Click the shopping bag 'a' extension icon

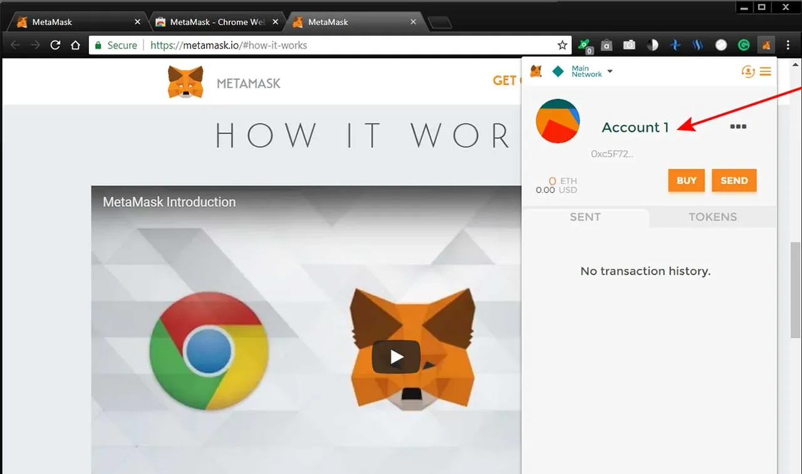[x=607, y=45]
